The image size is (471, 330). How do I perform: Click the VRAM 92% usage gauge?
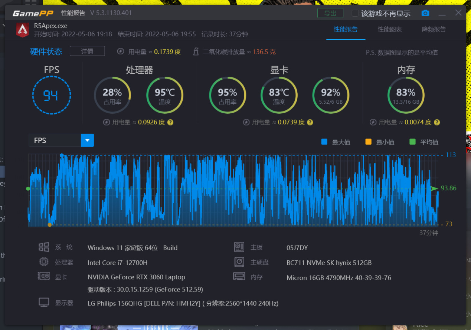click(x=331, y=95)
